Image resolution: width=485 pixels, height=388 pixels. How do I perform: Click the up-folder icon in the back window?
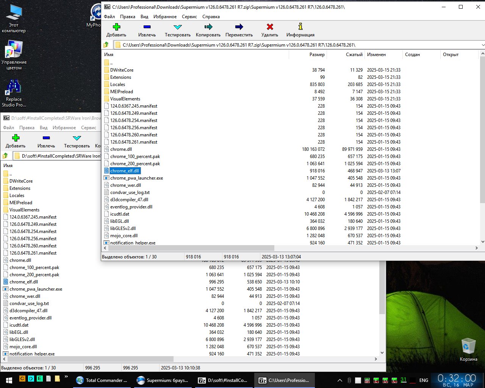5,156
